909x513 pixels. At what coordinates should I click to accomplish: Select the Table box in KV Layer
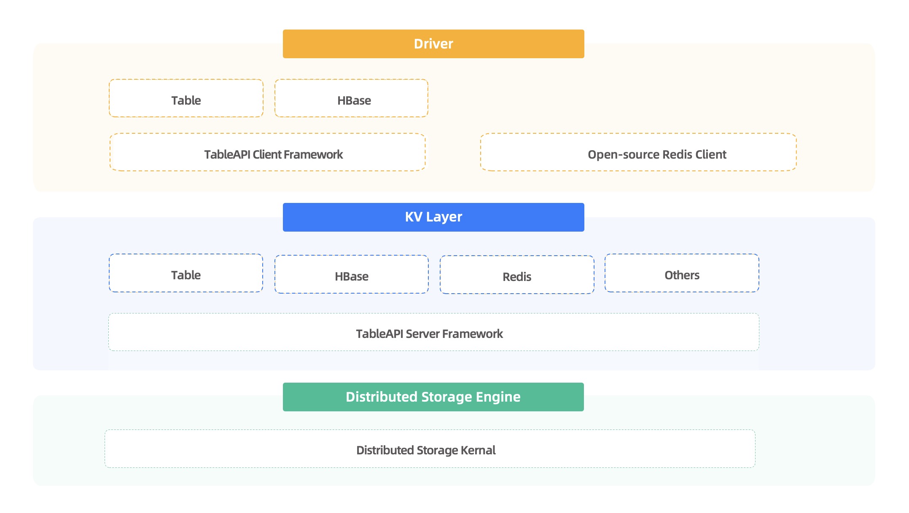[x=186, y=273]
